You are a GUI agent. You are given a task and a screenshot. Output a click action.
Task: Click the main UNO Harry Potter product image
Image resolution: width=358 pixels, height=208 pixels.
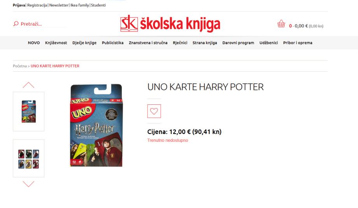click(96, 125)
